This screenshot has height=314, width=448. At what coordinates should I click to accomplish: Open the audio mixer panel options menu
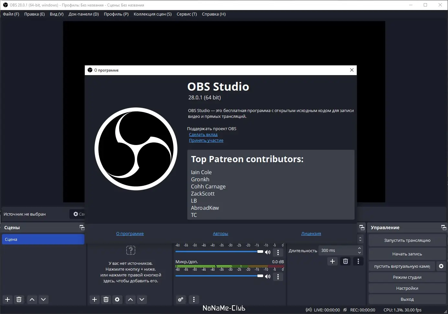click(x=194, y=299)
